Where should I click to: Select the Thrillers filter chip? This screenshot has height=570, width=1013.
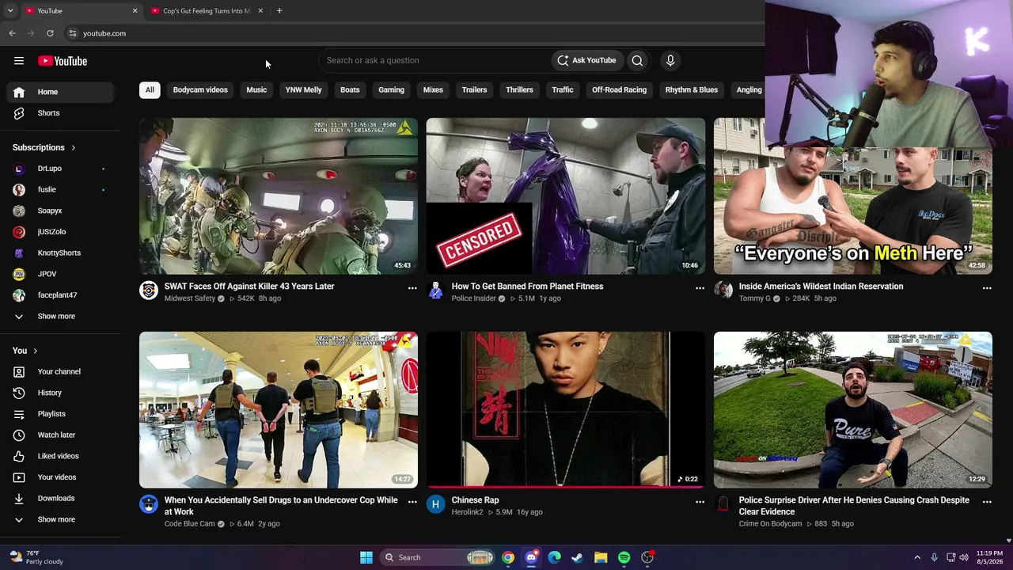519,90
